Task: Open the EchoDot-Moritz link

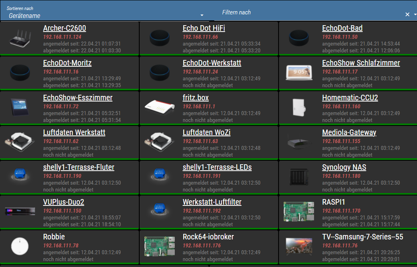Action: coord(67,63)
